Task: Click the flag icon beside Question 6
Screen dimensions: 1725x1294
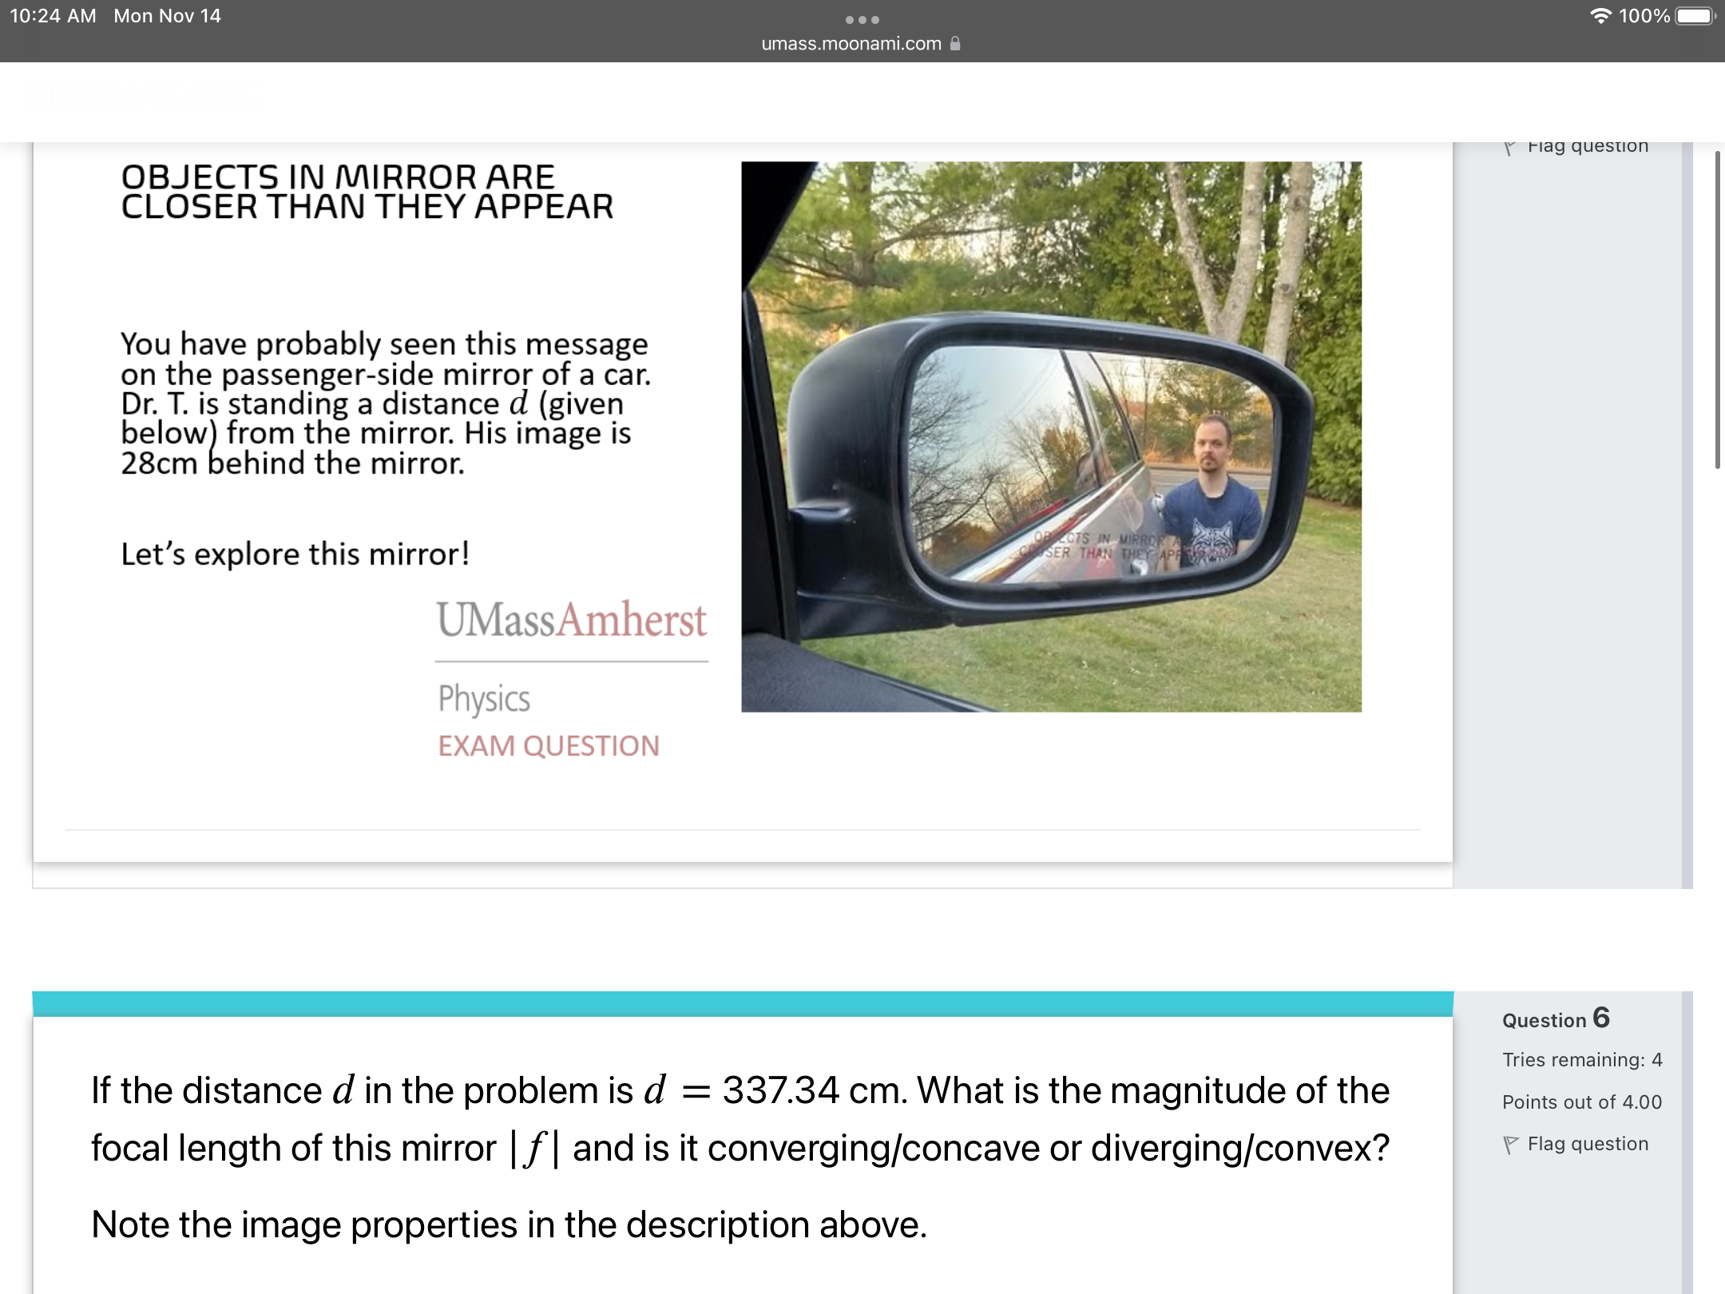Action: pyautogui.click(x=1510, y=1145)
